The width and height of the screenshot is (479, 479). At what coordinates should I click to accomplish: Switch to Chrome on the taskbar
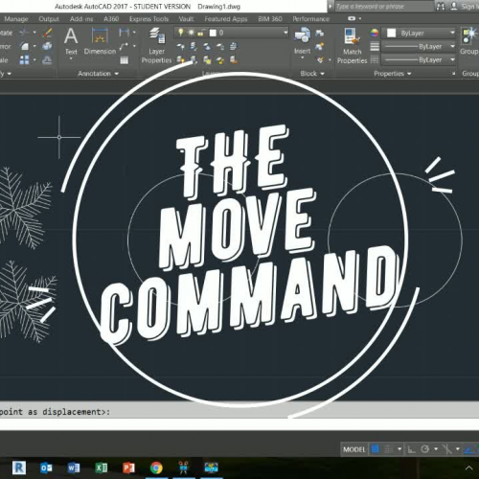coord(156,468)
